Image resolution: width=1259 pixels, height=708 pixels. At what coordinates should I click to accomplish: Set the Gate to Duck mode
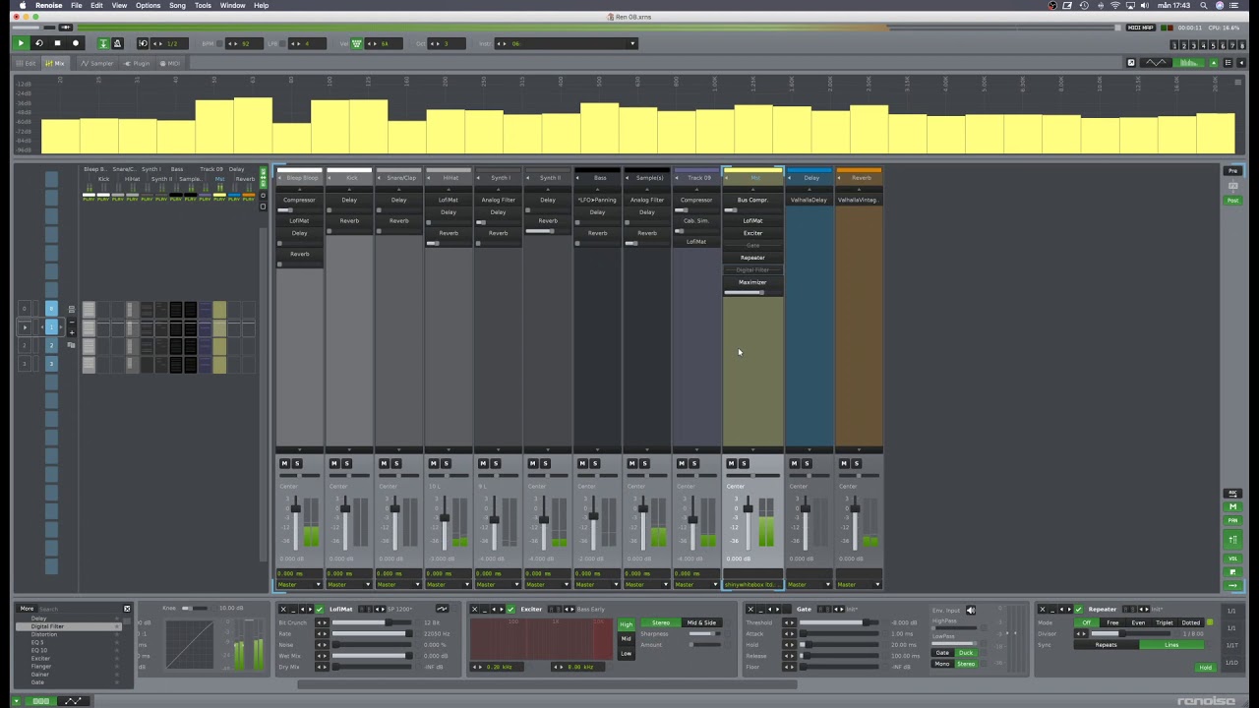coord(966,653)
